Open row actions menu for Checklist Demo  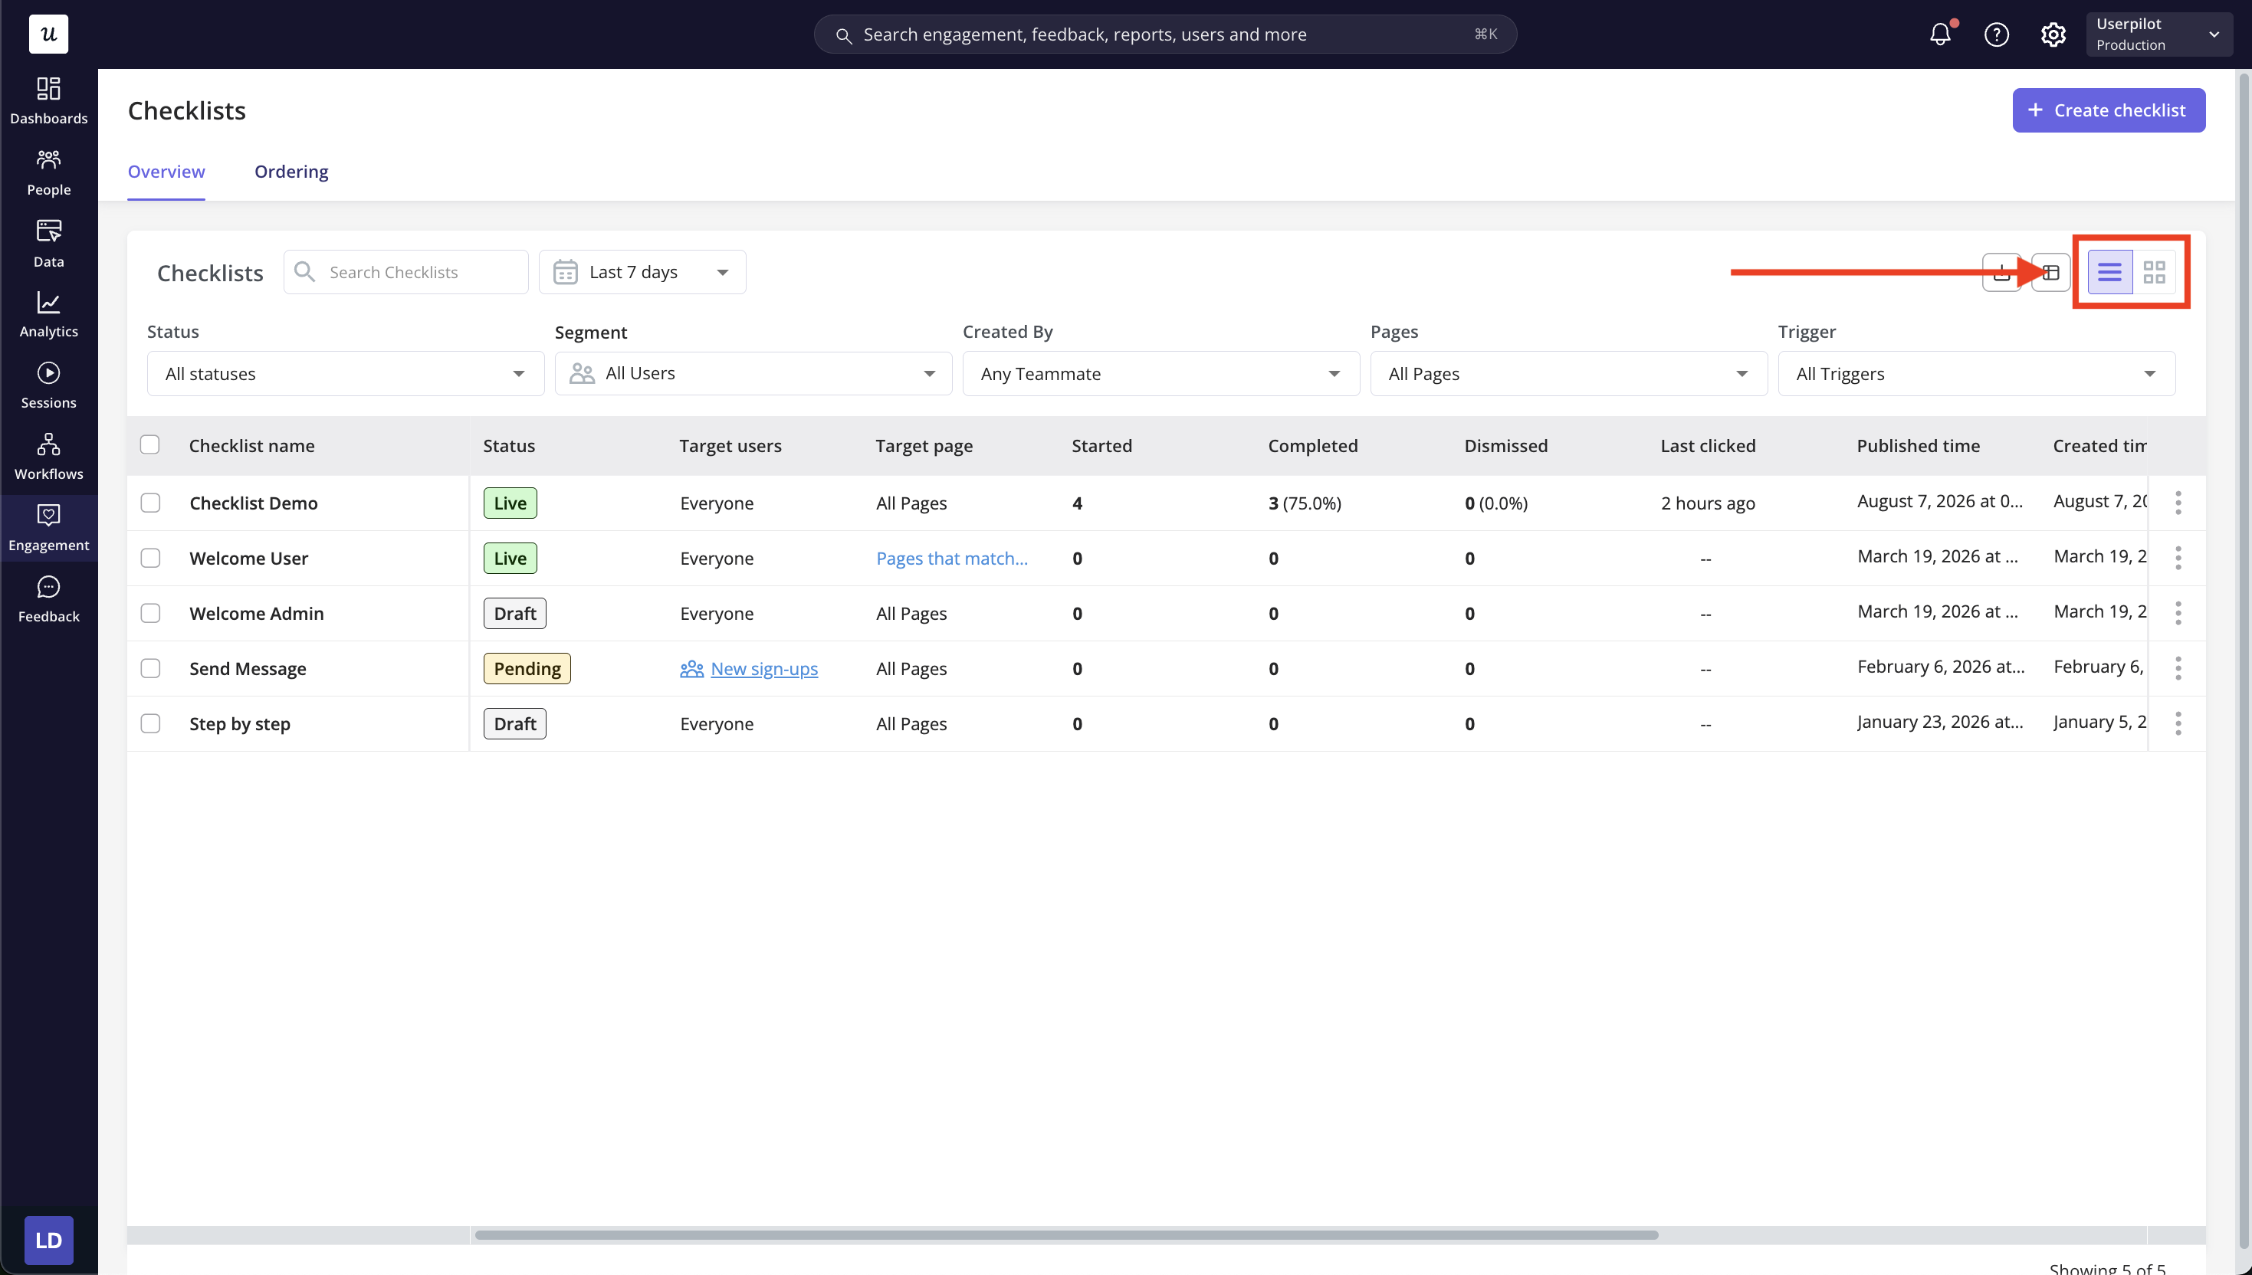tap(2178, 503)
